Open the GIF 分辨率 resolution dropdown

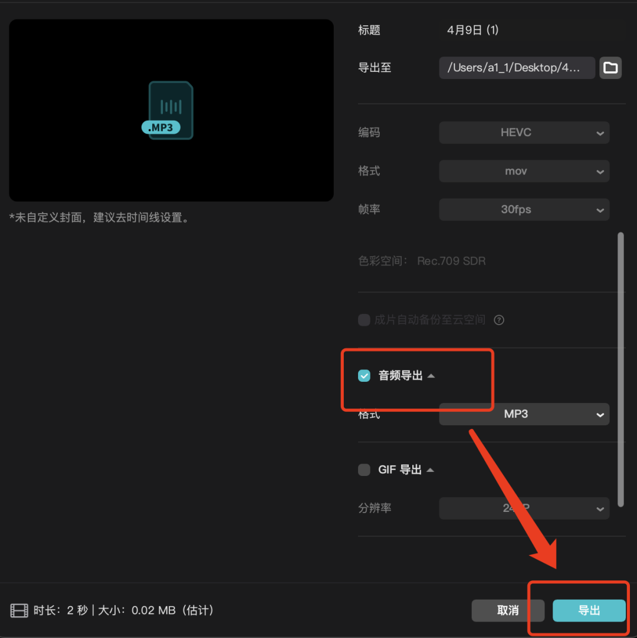tap(524, 508)
